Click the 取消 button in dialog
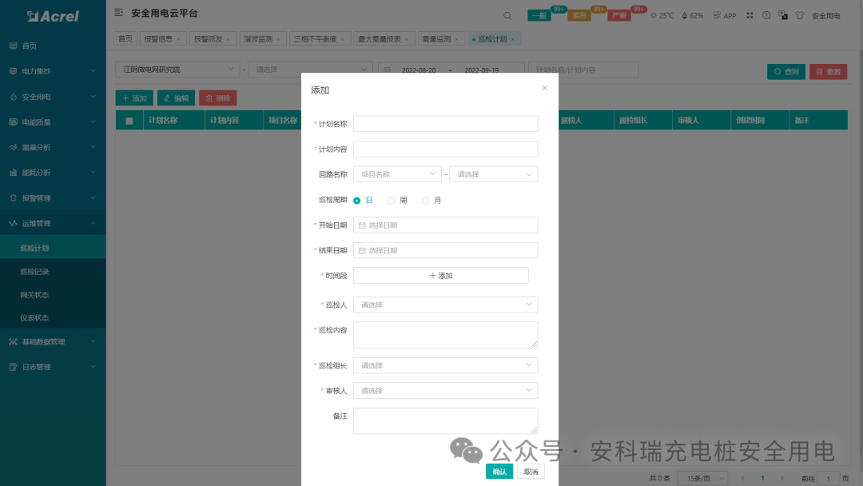 [x=531, y=472]
